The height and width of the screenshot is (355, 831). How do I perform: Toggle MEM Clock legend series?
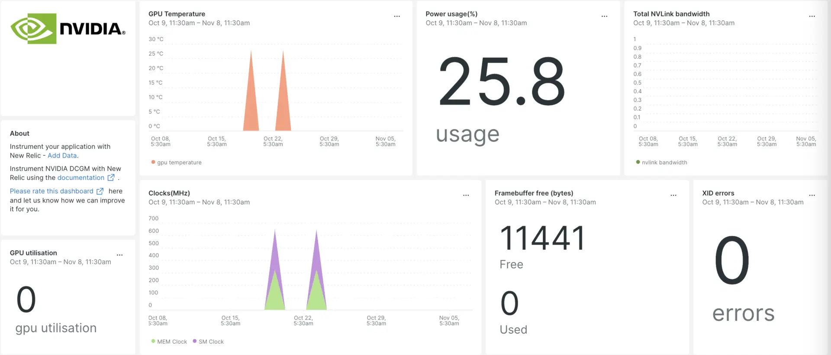click(x=171, y=342)
